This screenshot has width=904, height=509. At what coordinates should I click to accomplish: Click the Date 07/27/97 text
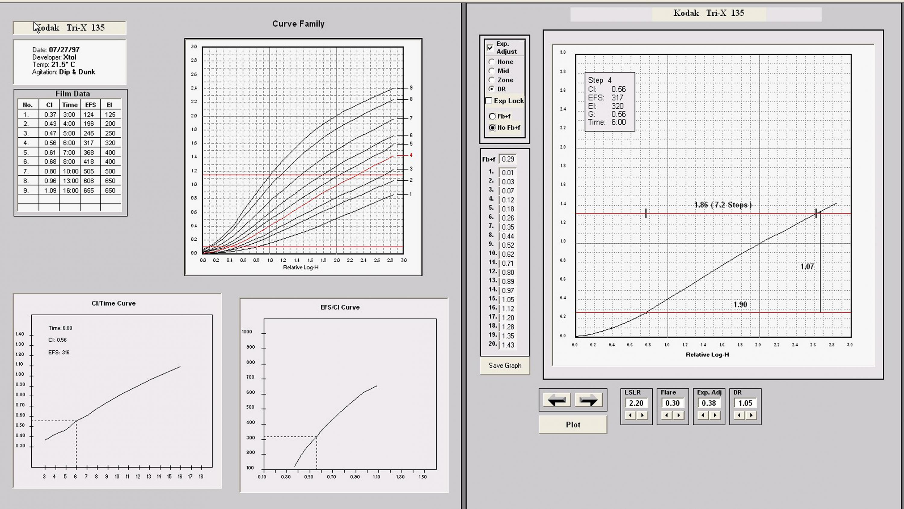click(x=56, y=50)
